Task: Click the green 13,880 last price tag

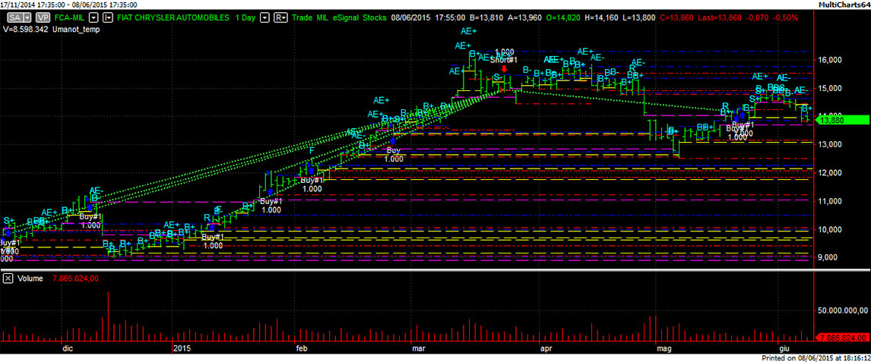Action: pos(841,120)
